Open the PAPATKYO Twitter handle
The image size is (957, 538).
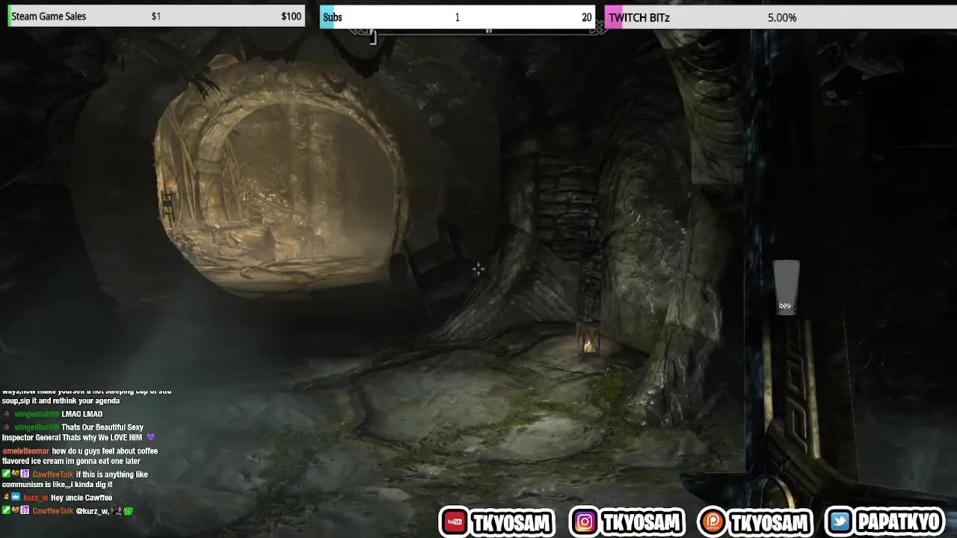click(x=897, y=522)
